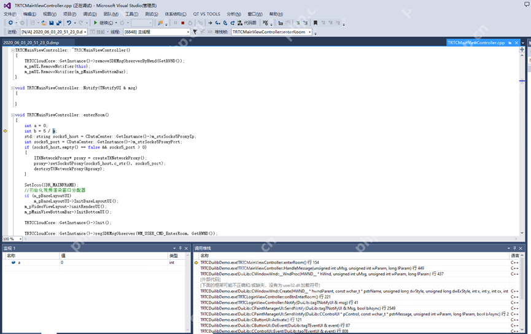Click the Break All pause icon
The width and height of the screenshot is (531, 334).
pos(176,23)
